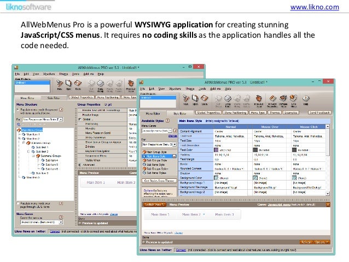
Task: Select Main Menu Group in menu tree
Action: click(x=32, y=130)
